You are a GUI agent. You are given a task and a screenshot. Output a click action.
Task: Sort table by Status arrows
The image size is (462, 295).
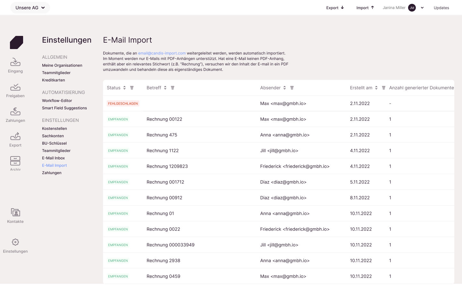[124, 88]
